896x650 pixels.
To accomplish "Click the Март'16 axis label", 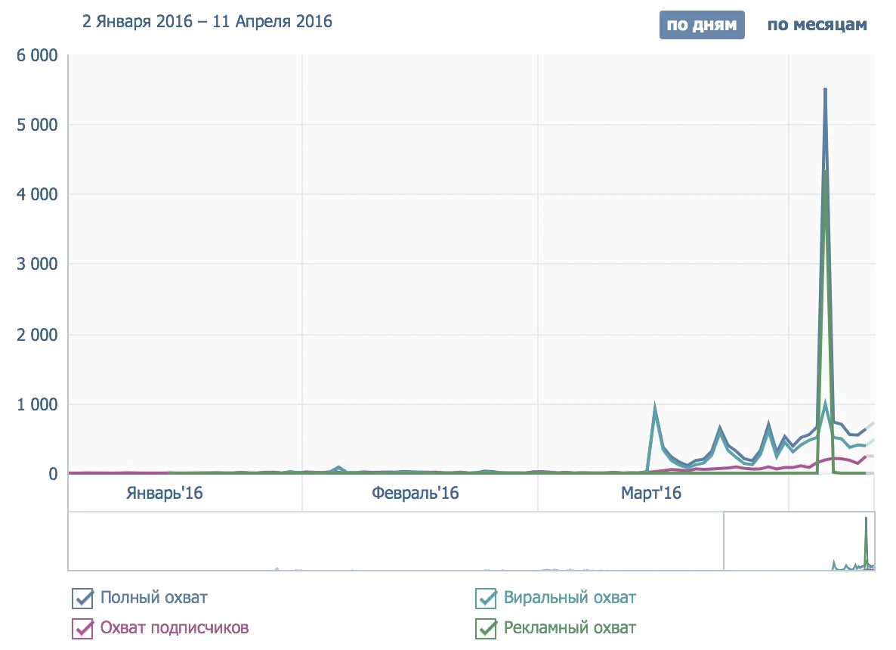I will click(651, 494).
